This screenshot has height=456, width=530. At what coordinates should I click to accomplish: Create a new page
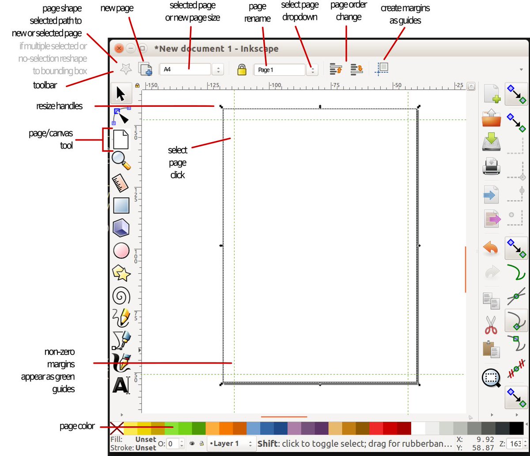(x=146, y=69)
